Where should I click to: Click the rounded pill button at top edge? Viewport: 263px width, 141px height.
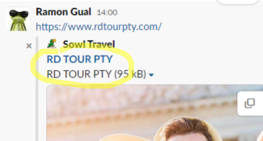(238, 2)
